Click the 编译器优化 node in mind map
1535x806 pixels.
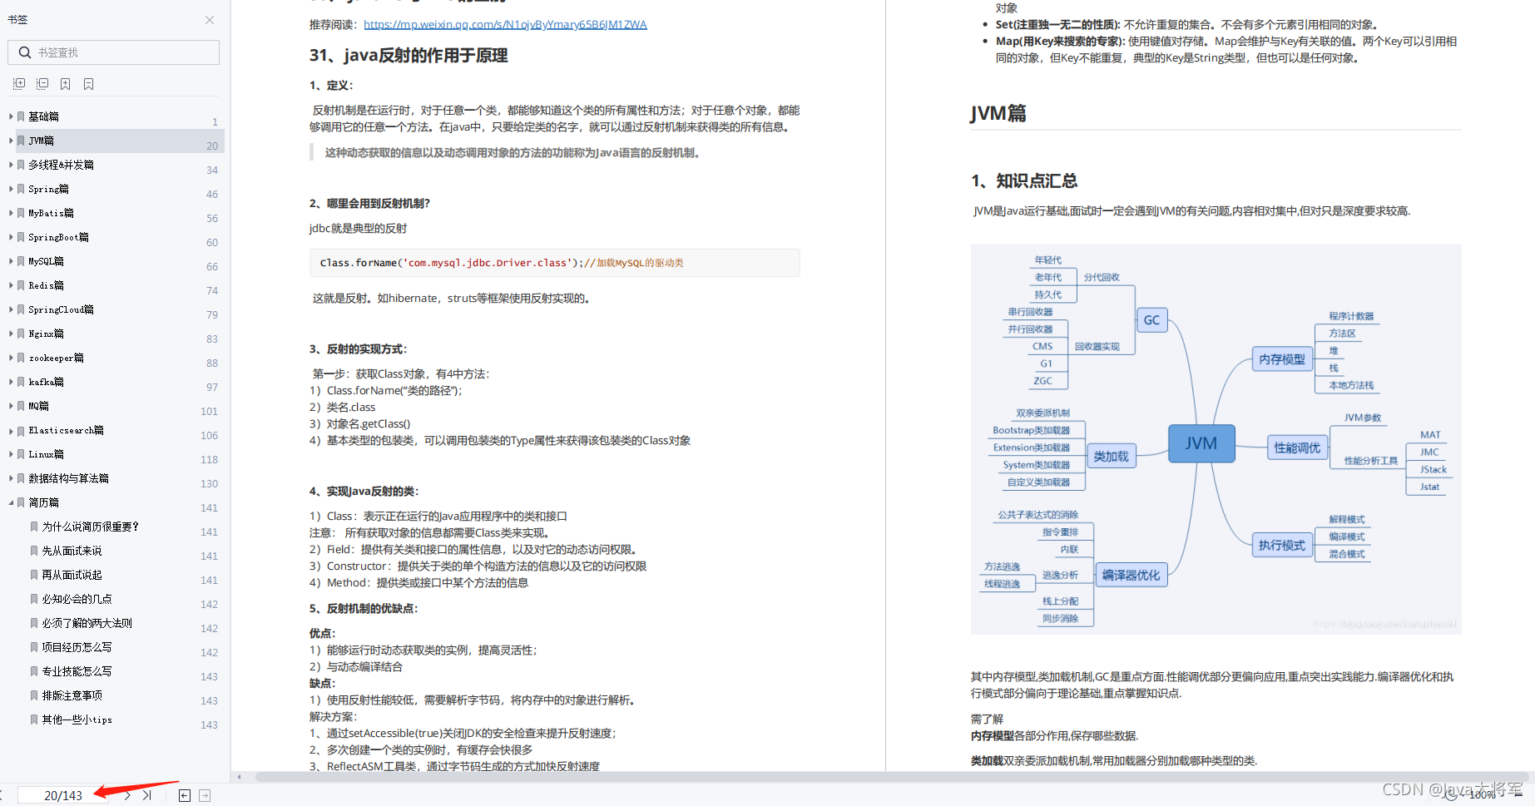coord(1131,575)
